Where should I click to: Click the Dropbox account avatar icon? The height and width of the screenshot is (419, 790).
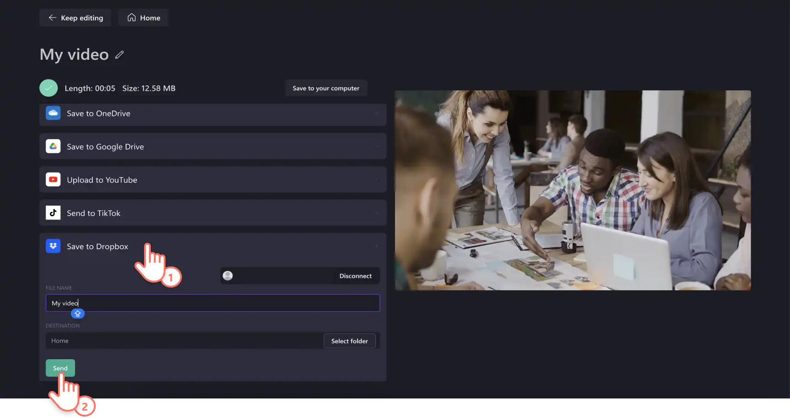pos(228,276)
